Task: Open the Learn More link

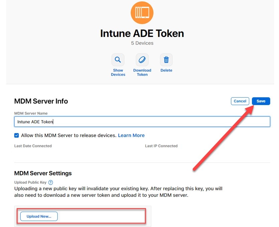Action: click(131, 135)
